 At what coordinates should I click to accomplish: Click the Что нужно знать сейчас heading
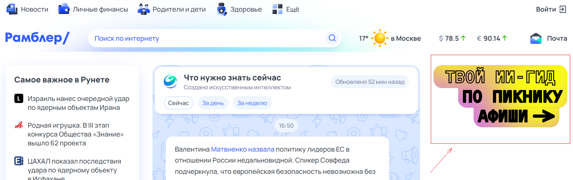(x=232, y=78)
